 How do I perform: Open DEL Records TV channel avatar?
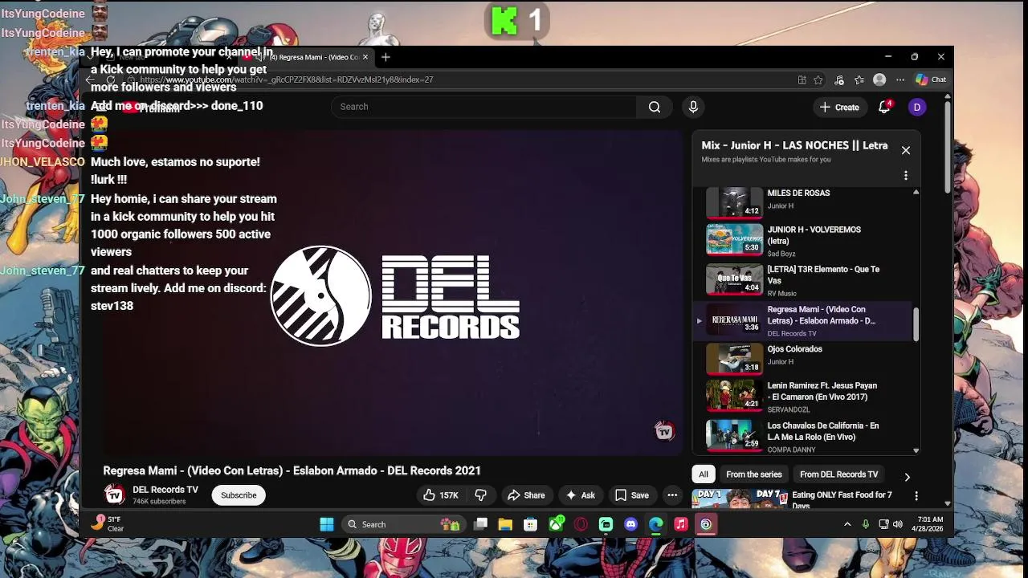115,495
